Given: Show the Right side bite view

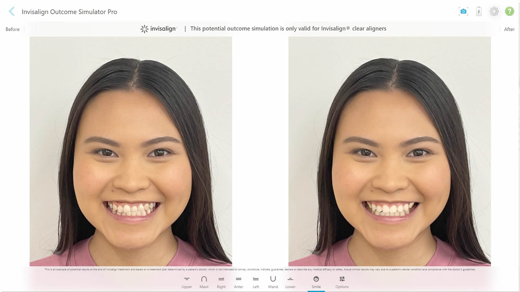Looking at the screenshot, I should 221,282.
